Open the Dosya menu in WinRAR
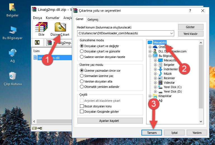 (37, 18)
